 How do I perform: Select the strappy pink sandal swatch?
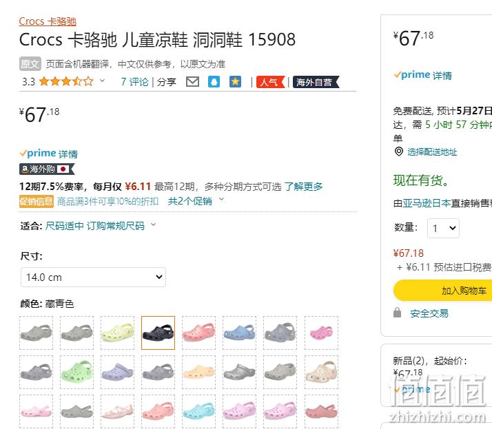[117, 411]
